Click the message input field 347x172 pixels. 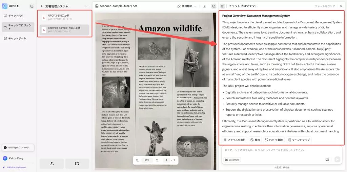coord(282,150)
